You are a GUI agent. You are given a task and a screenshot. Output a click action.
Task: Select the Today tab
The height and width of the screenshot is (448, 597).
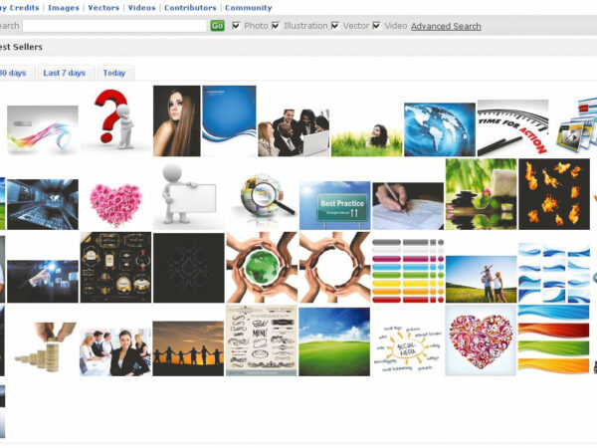114,73
